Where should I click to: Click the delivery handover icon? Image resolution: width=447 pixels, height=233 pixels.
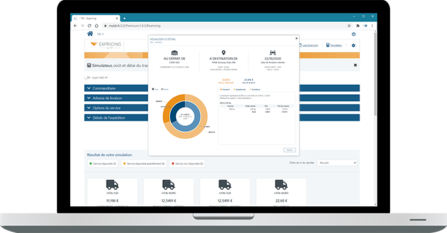[273, 53]
